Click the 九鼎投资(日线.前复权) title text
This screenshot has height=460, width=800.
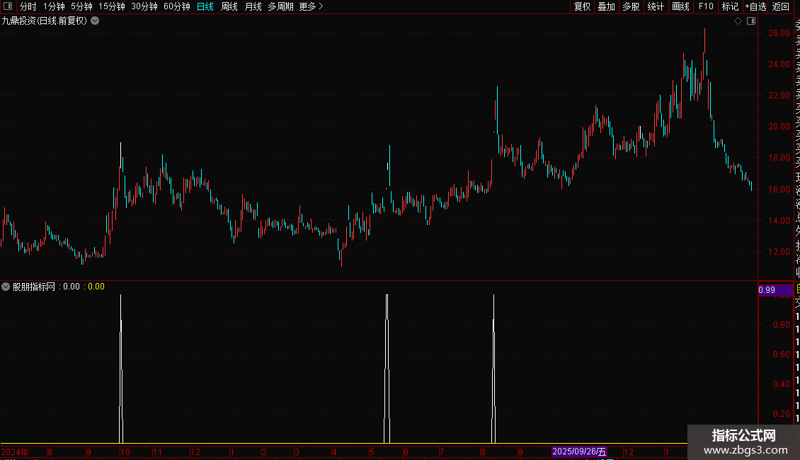[45, 21]
